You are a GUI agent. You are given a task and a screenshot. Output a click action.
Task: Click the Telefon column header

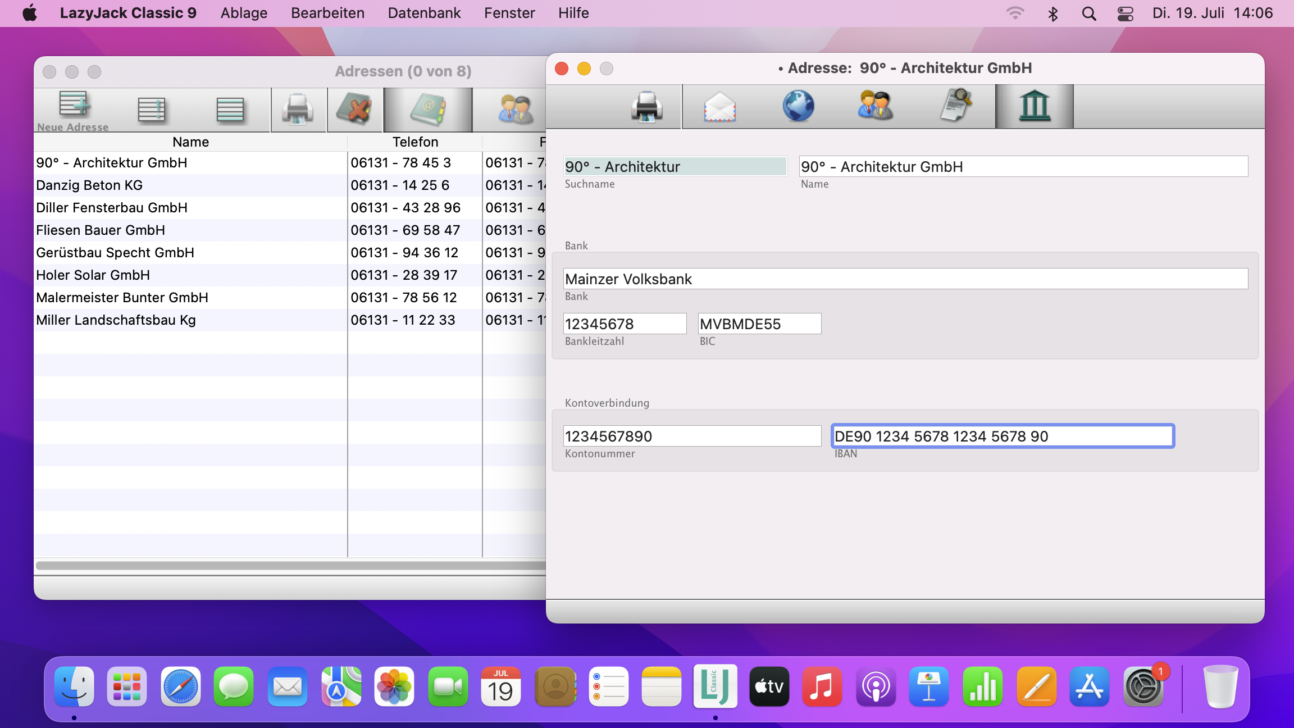415,142
